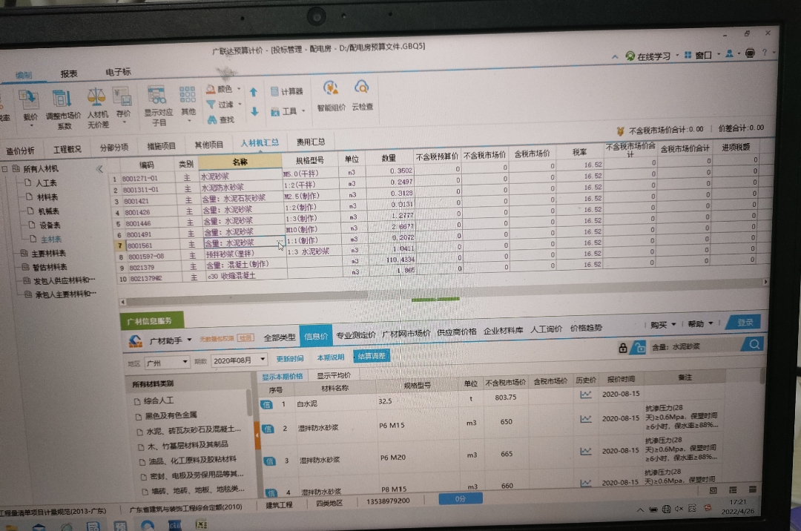Image resolution: width=801 pixels, height=531 pixels.
Task: Click the 更新时间 link
Action: click(x=290, y=359)
